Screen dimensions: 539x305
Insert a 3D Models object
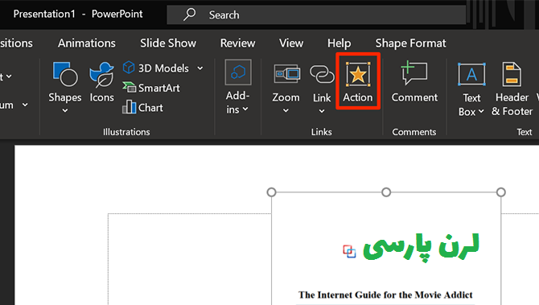click(156, 68)
